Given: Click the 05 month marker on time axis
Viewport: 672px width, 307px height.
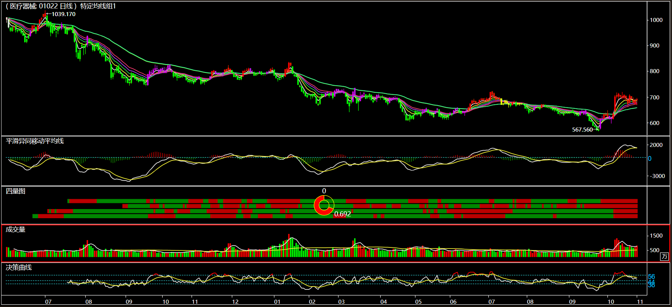Looking at the screenshot, I should click(x=418, y=302).
